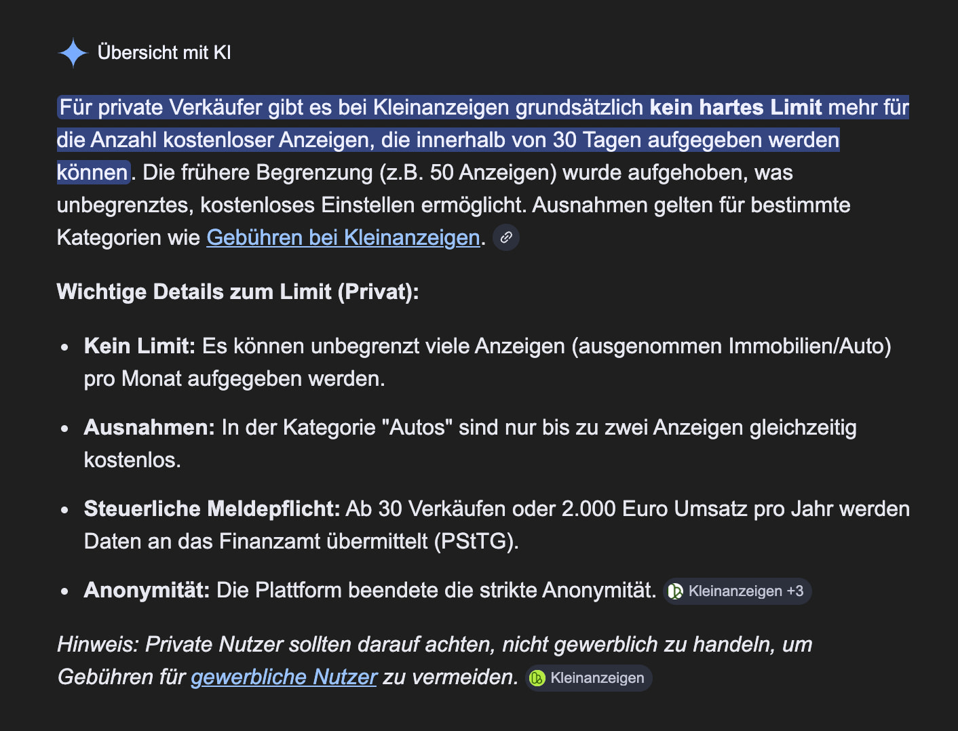958x731 pixels.
Task: Click the highlighted "kein hartes Limit" text
Action: pos(735,107)
